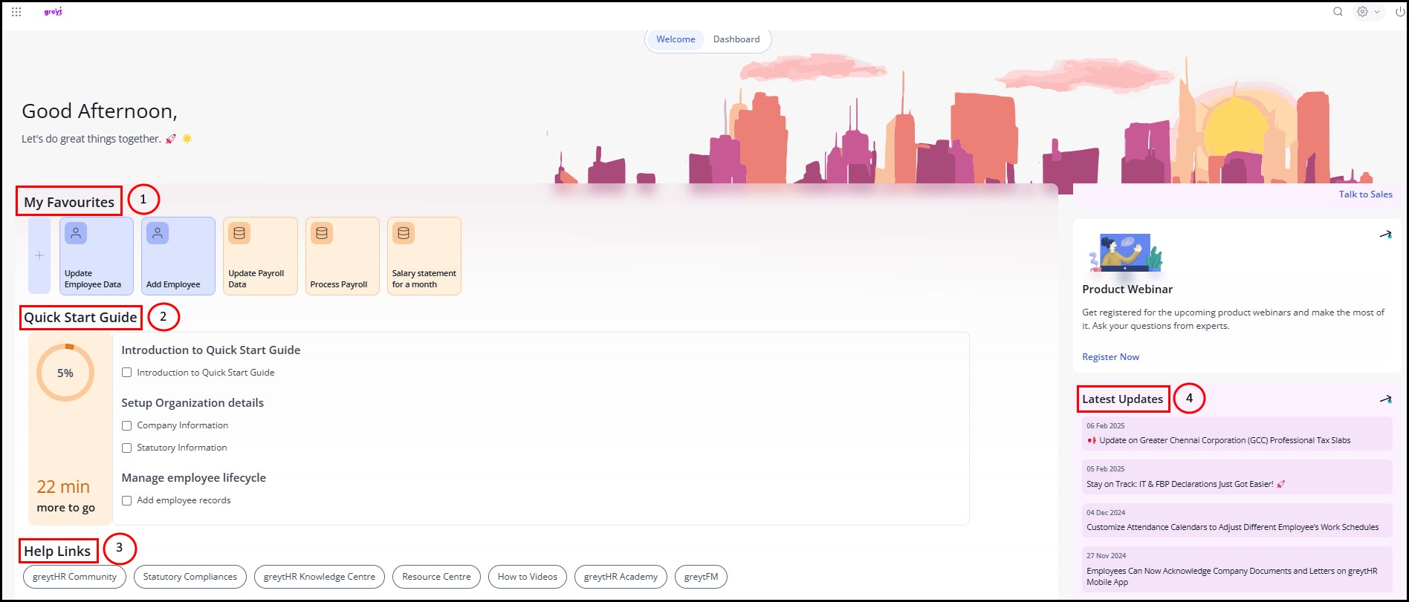Tick the Statutory Information checkbox
Viewport: 1409px width, 602px height.
coord(126,448)
